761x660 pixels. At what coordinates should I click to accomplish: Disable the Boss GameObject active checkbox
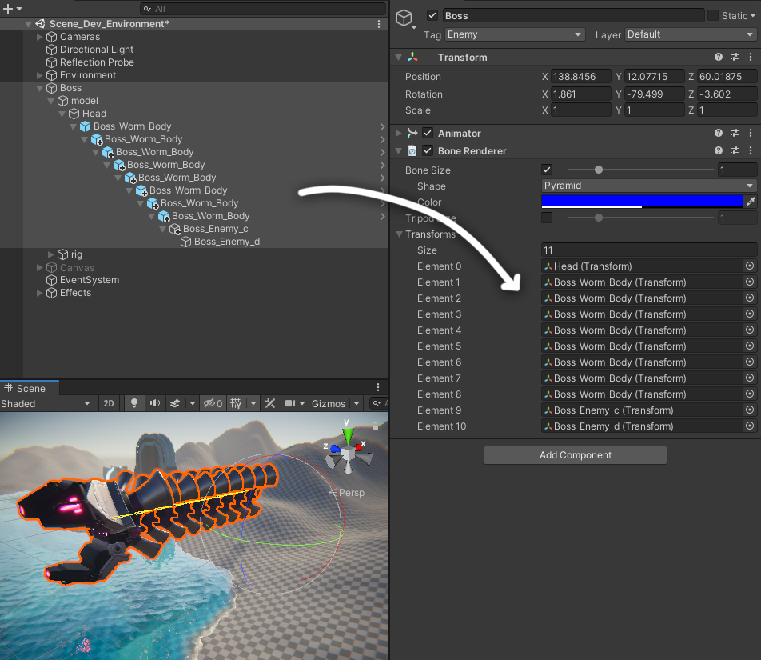point(432,16)
